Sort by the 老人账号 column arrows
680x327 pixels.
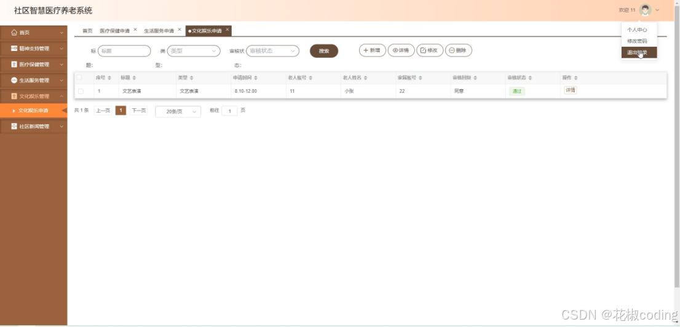[310, 77]
